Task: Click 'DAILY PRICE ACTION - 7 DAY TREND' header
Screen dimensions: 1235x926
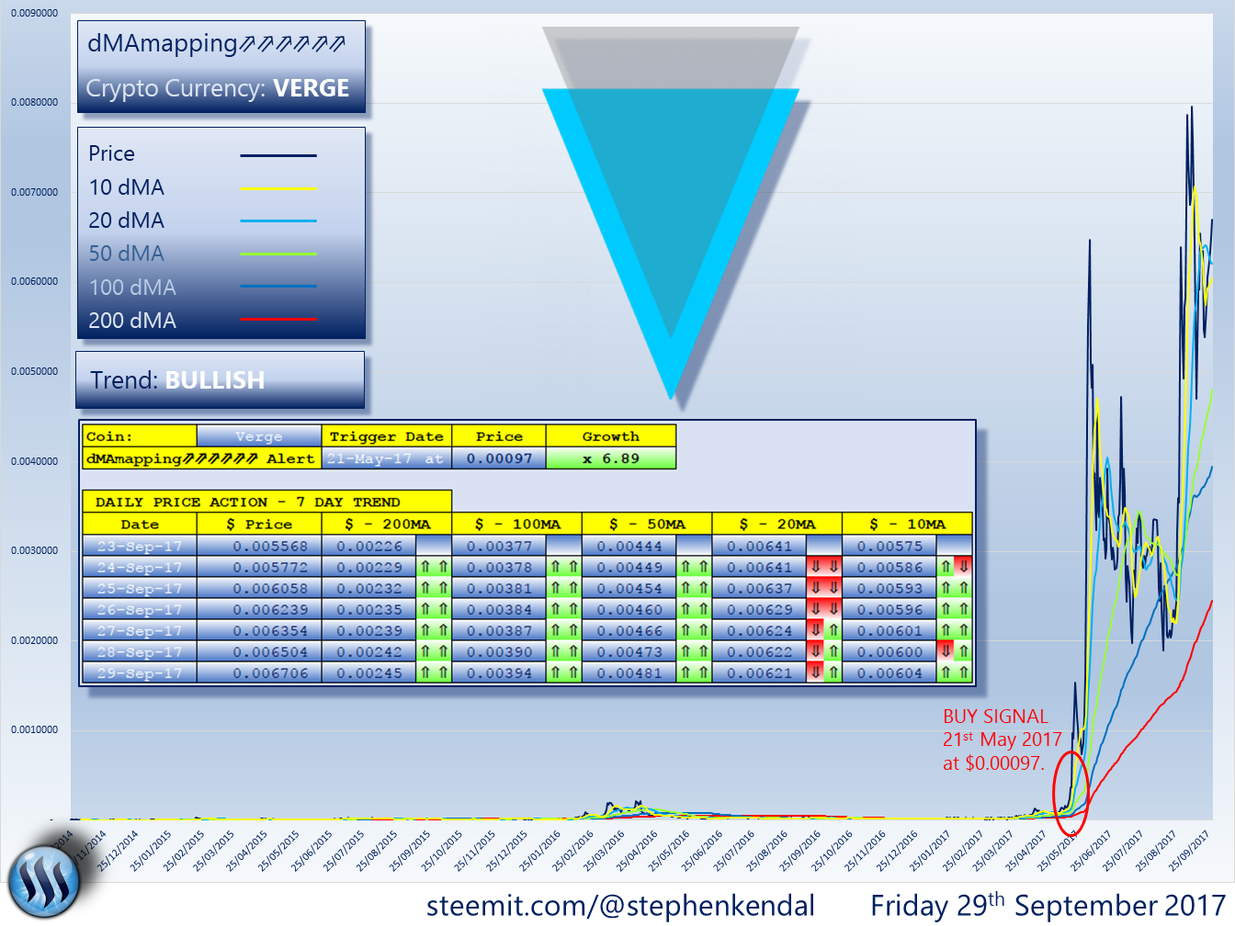Action: tap(267, 502)
